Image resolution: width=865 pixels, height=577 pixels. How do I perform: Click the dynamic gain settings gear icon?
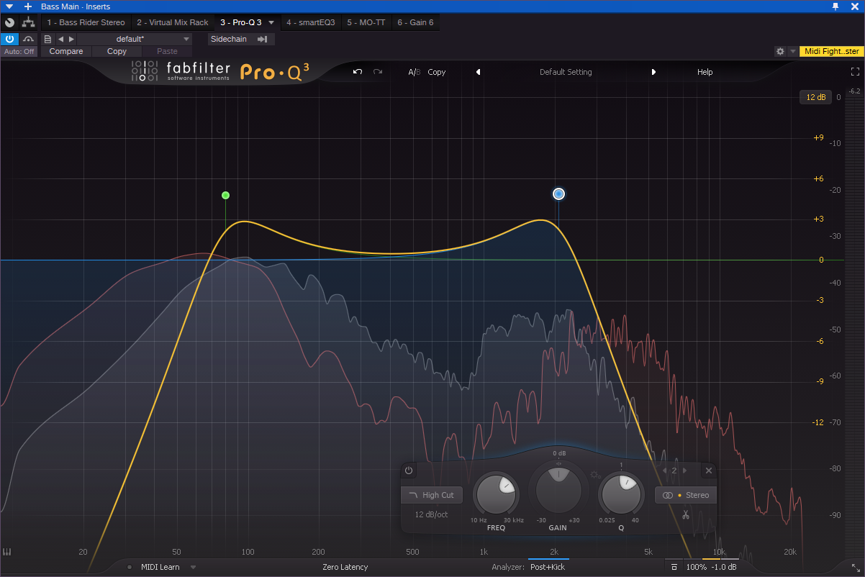pyautogui.click(x=595, y=473)
